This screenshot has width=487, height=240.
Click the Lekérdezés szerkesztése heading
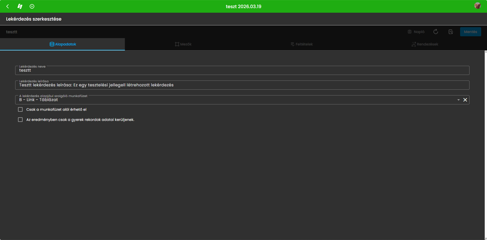34,19
